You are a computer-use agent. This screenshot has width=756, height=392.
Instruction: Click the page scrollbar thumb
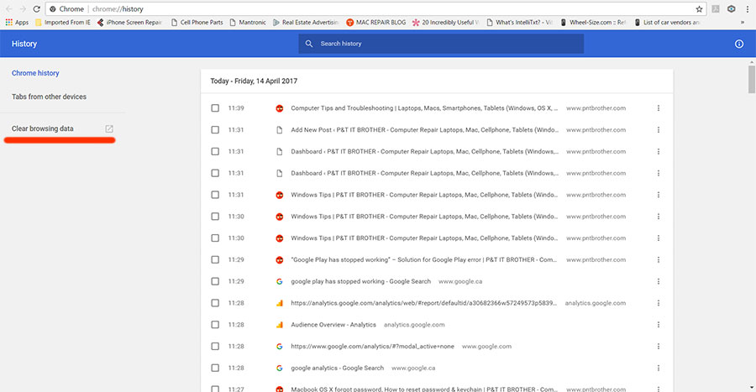751,80
